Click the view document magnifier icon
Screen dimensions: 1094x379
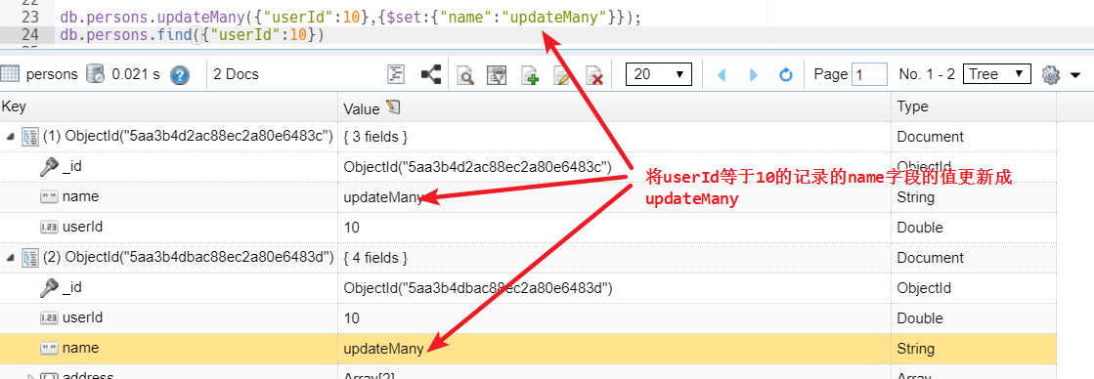pos(465,75)
